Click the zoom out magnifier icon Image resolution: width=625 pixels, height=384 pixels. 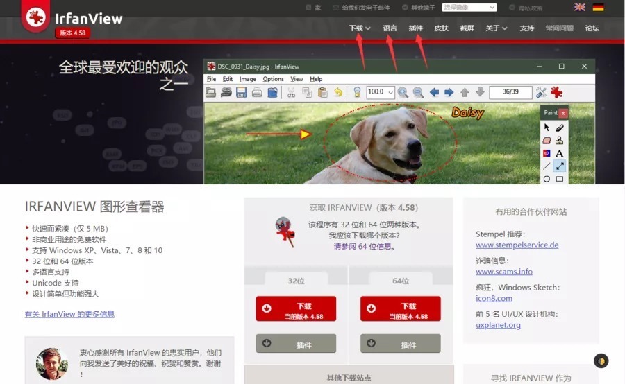click(x=418, y=92)
